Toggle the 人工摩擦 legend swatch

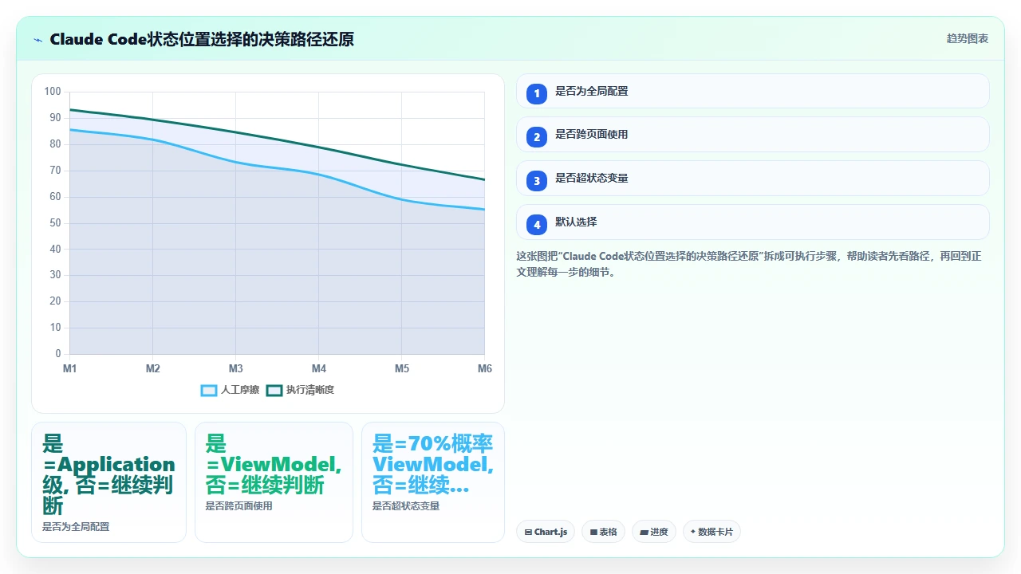pos(209,390)
